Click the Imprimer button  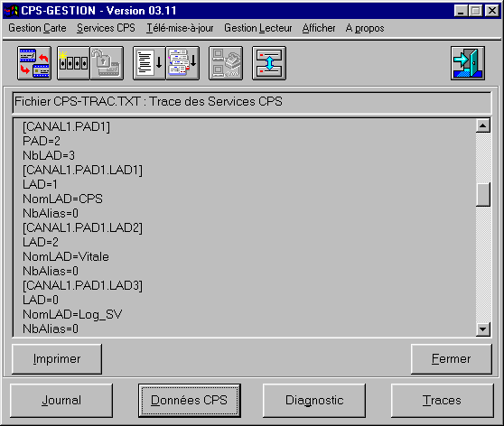tap(57, 359)
